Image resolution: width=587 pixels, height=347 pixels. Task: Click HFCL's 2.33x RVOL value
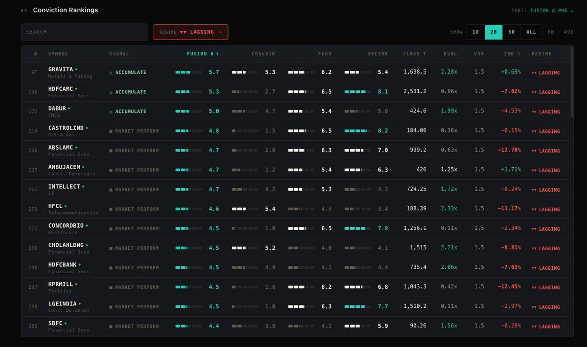pyautogui.click(x=449, y=209)
